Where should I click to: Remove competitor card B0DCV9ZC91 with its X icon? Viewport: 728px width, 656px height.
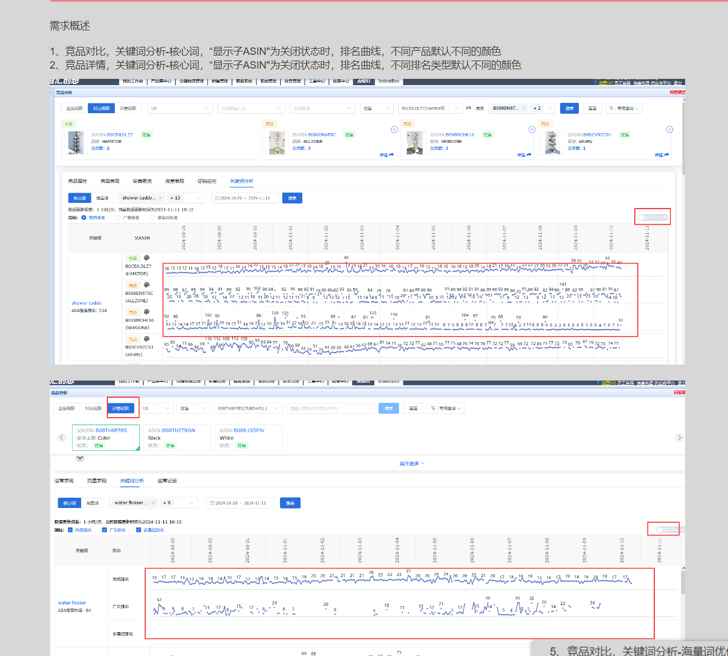(x=670, y=130)
